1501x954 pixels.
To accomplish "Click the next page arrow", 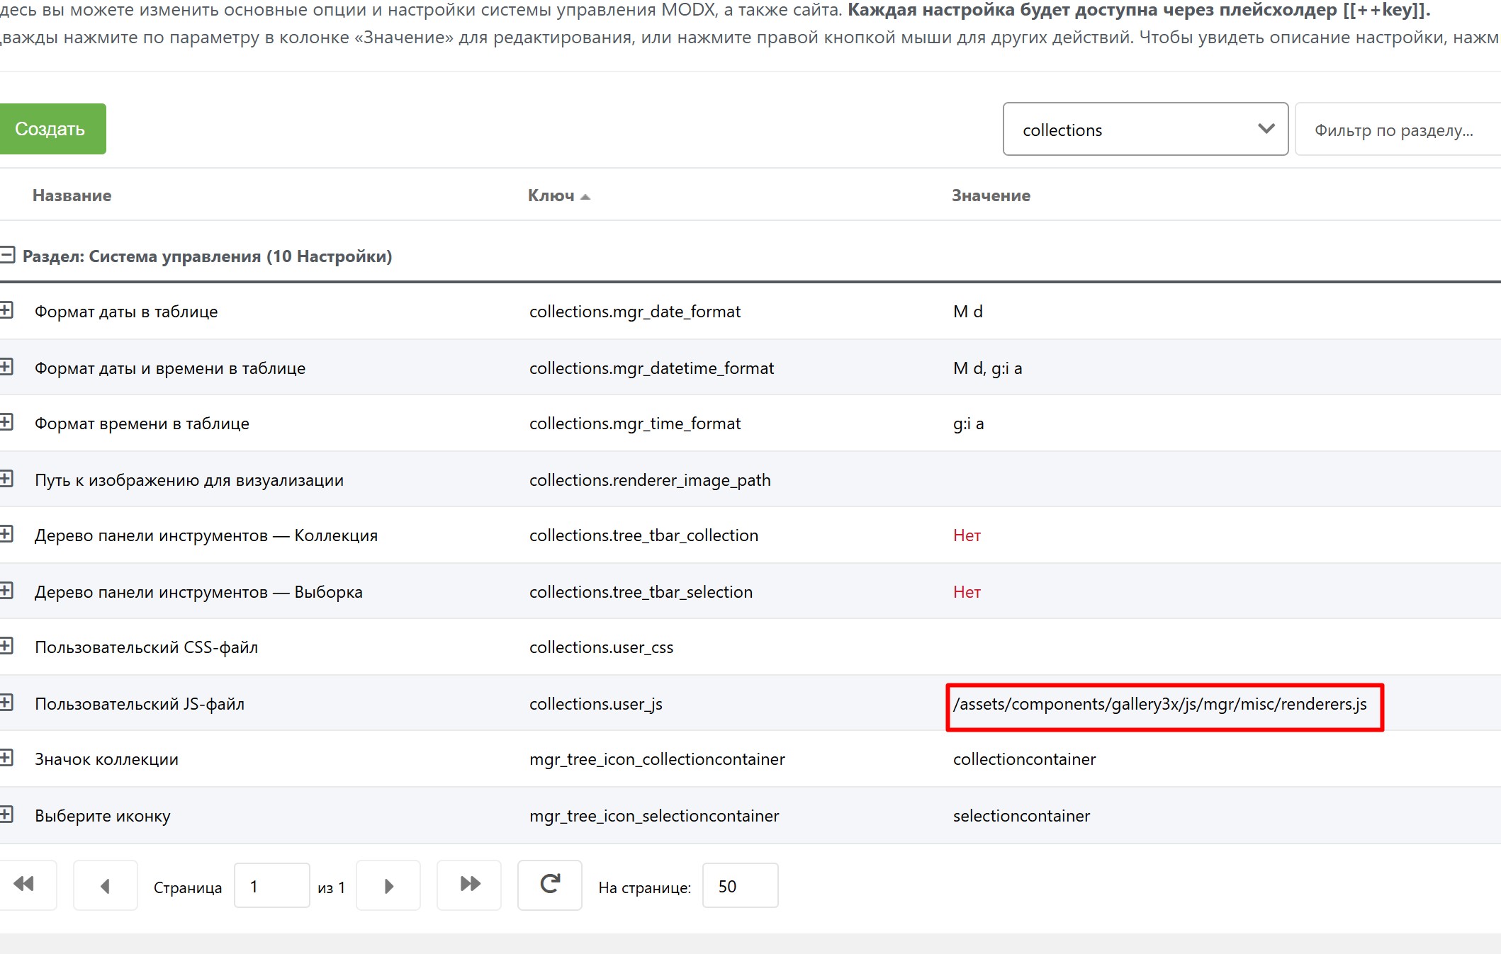I will [x=388, y=885].
